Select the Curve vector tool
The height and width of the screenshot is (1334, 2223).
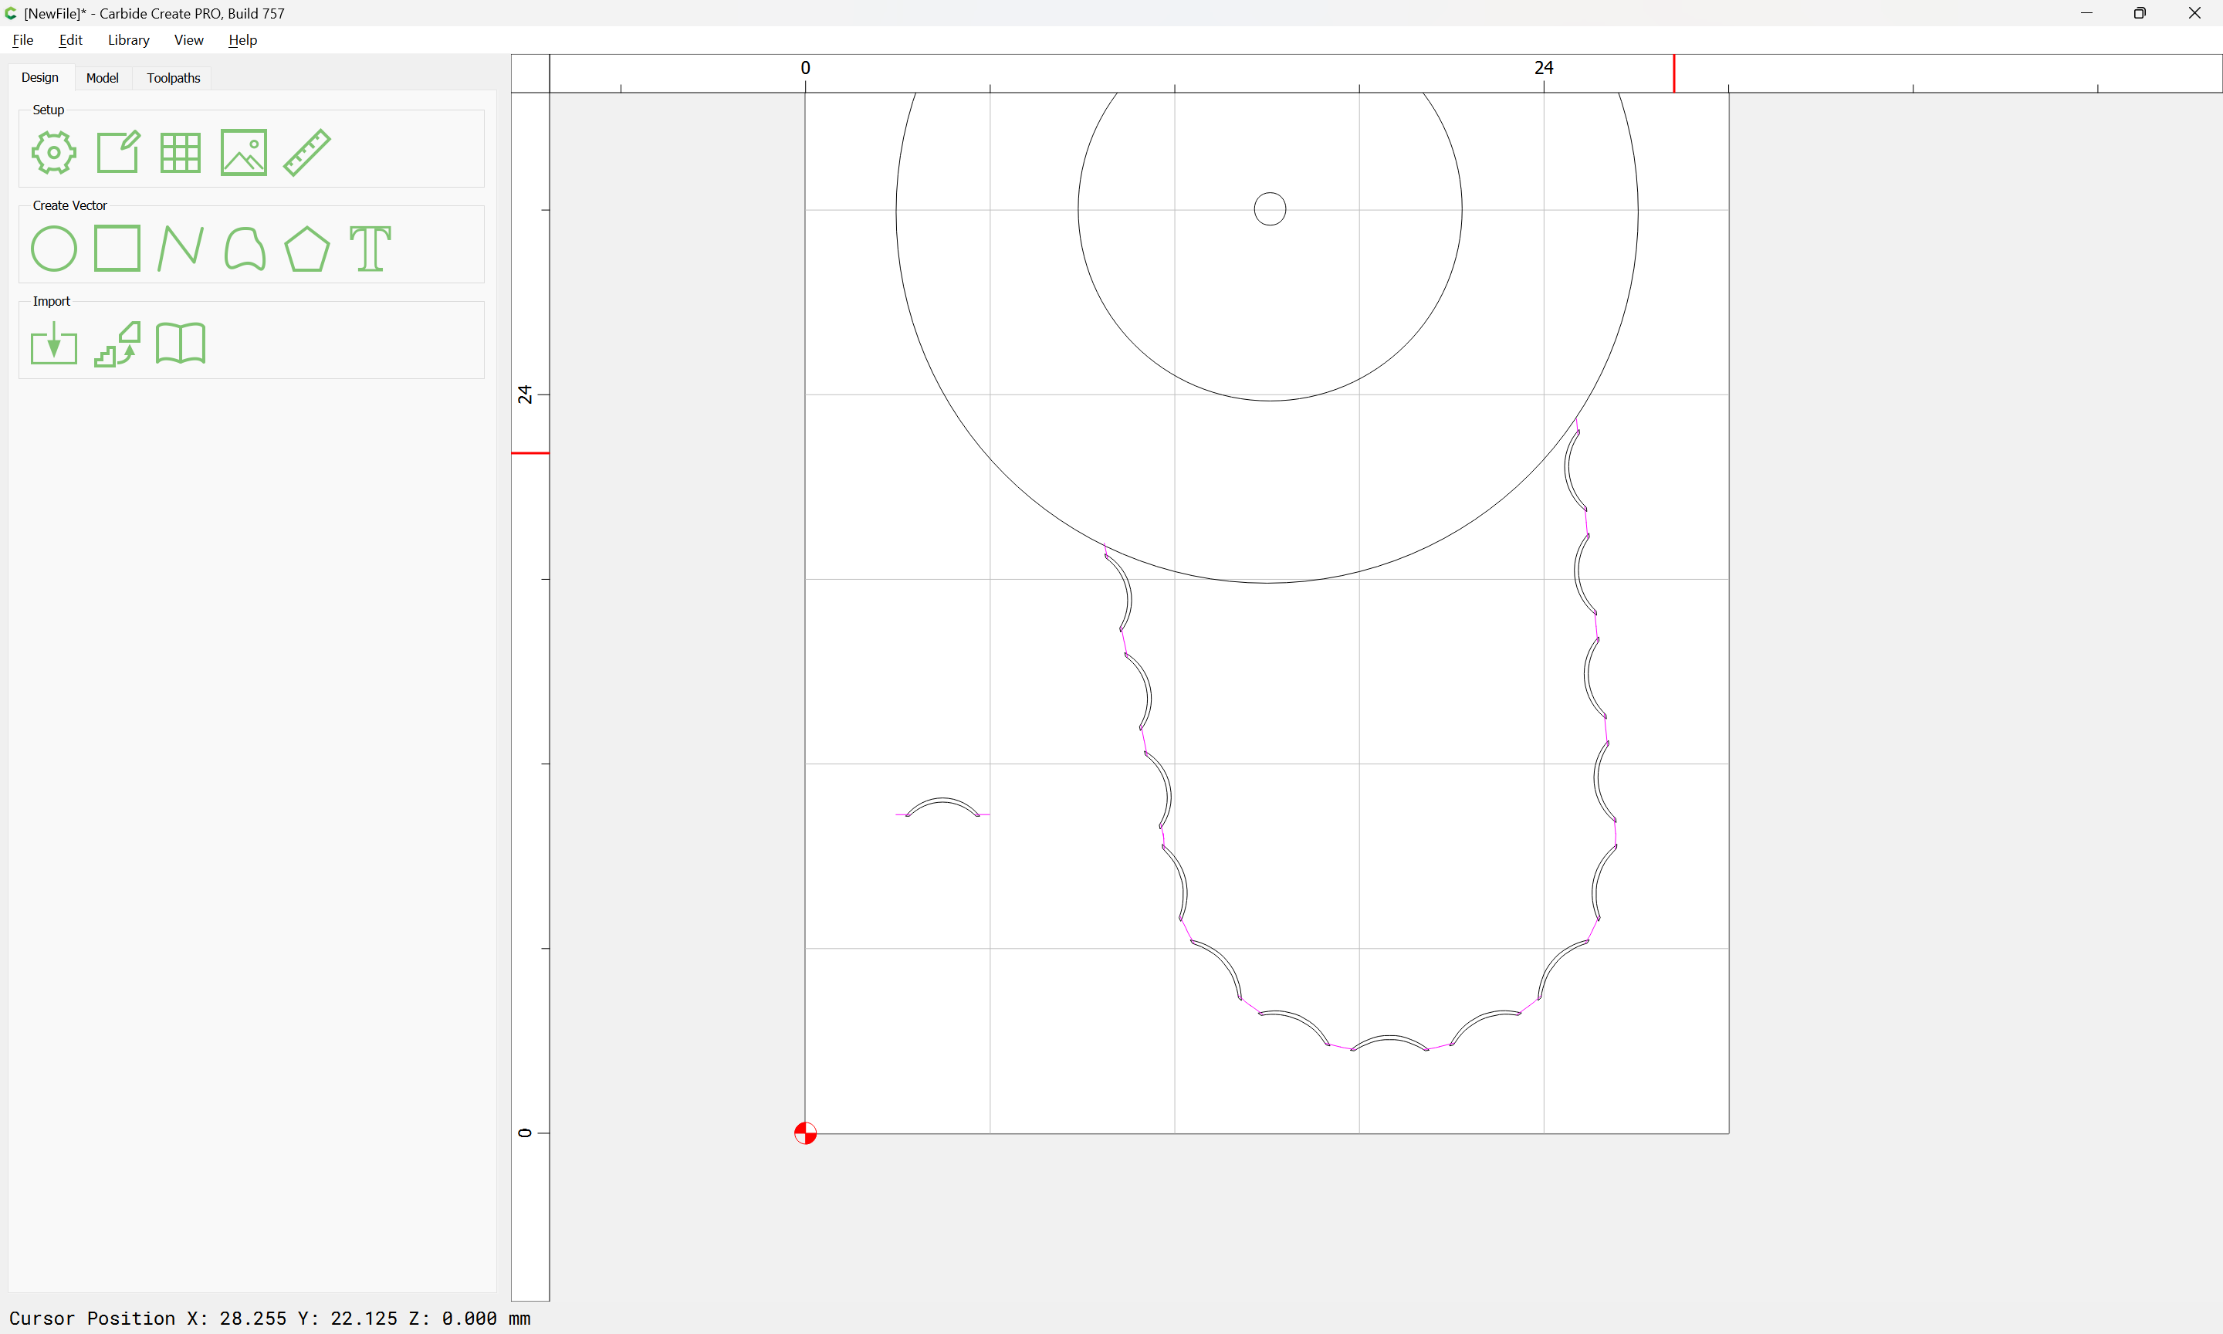pyautogui.click(x=245, y=248)
